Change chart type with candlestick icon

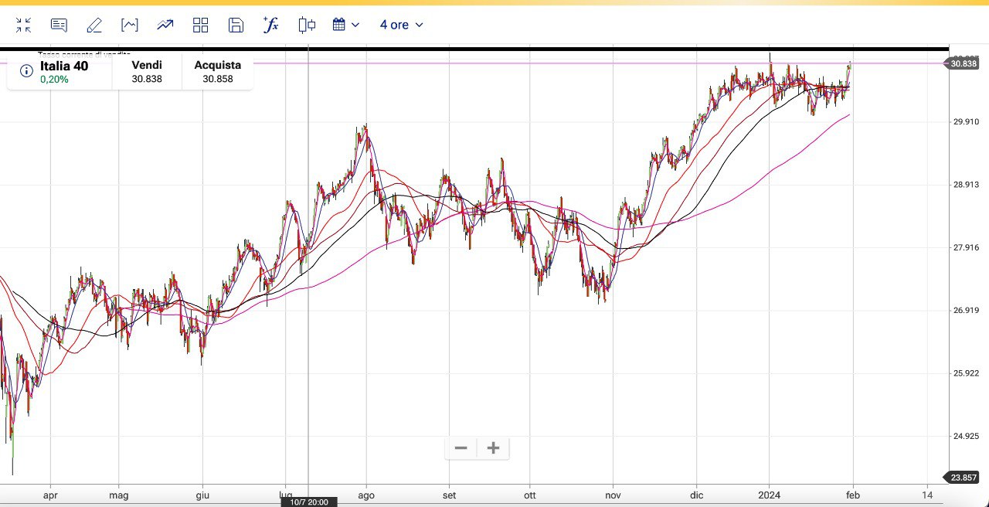307,26
